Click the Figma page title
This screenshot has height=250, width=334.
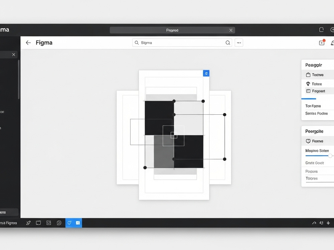(x=44, y=43)
